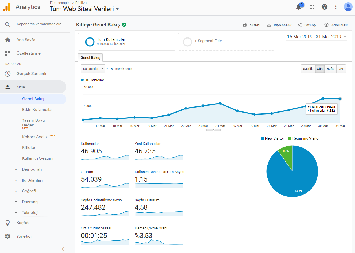
Task: Switch chart granularity to Saatlik
Action: click(308, 69)
